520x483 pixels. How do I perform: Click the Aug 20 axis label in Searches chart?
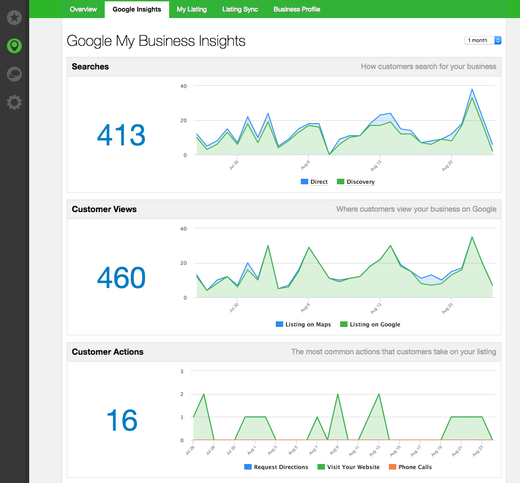click(447, 166)
